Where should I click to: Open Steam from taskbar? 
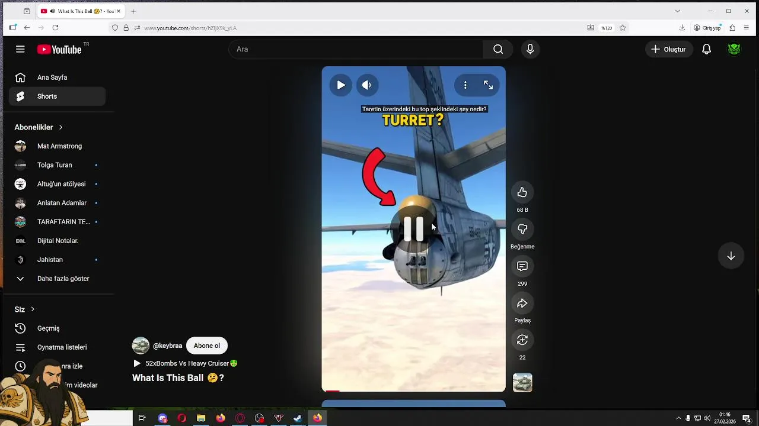[x=298, y=418]
